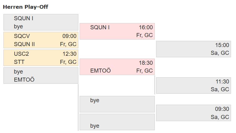Select team STT in the 12:30 match
Viewport: 236px width, 133px height.
[x=19, y=62]
